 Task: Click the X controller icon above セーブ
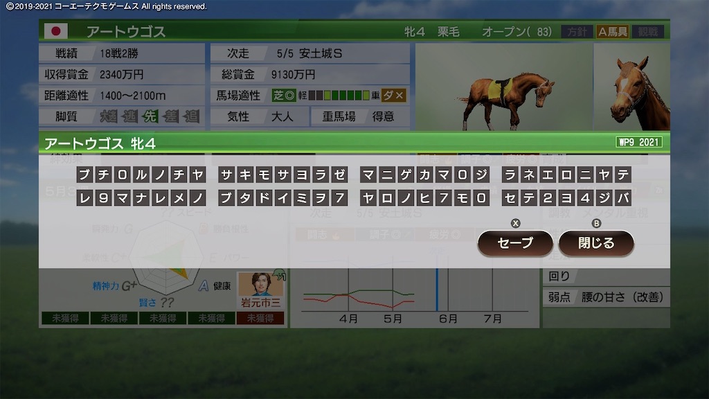click(x=515, y=224)
